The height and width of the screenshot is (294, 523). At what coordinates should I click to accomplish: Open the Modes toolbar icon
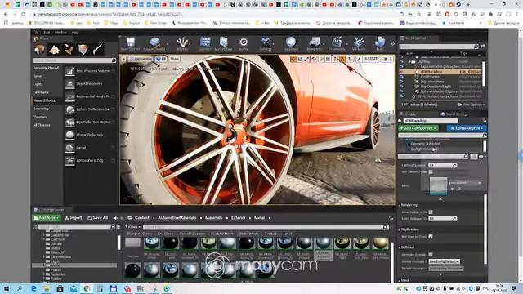pos(182,42)
